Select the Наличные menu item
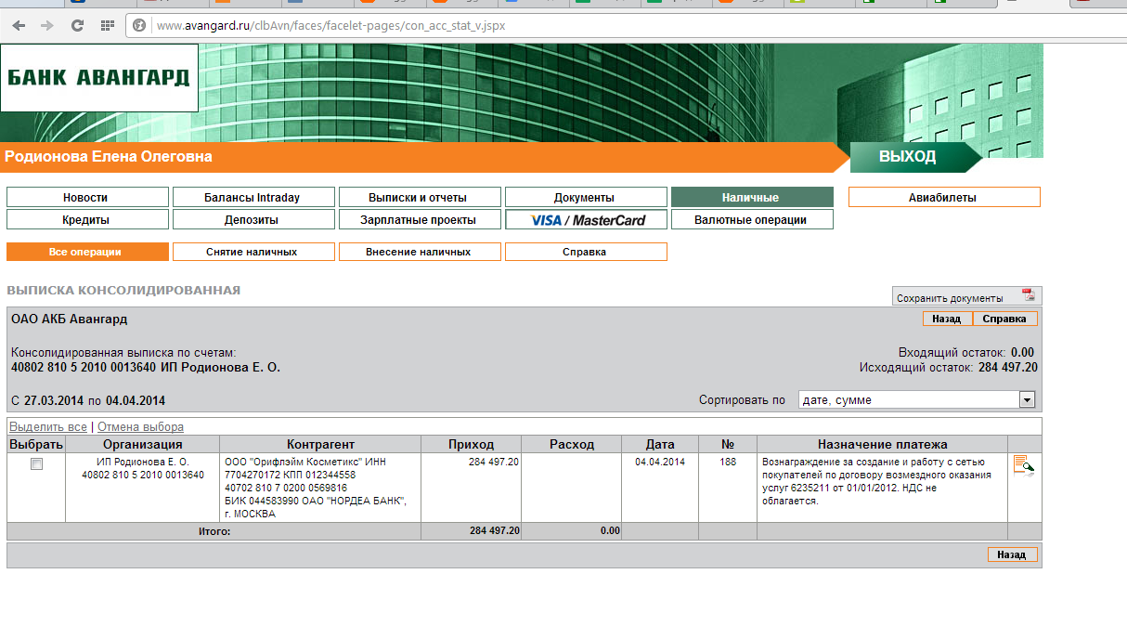The height and width of the screenshot is (639, 1127). (752, 197)
